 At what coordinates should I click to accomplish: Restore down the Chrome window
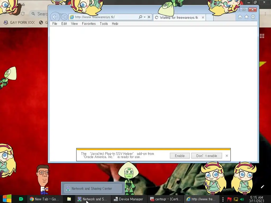point(255,2)
